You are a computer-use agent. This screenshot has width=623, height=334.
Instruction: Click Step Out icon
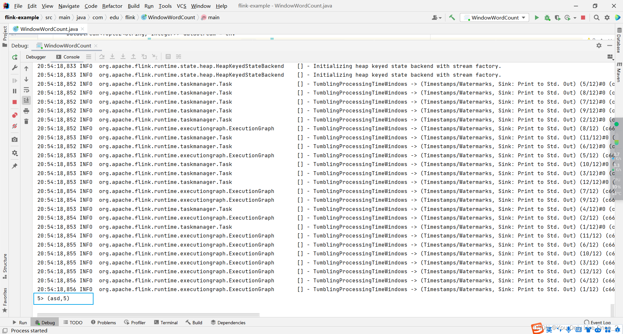pos(133,57)
